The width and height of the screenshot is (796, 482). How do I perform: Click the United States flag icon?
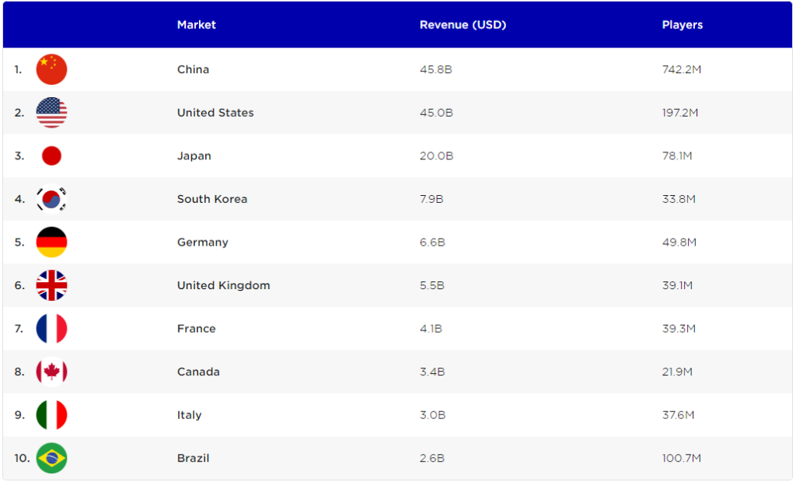click(x=51, y=113)
